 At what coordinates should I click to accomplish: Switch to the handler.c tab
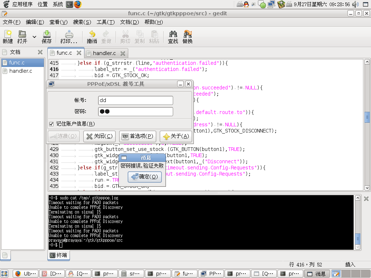(x=104, y=53)
